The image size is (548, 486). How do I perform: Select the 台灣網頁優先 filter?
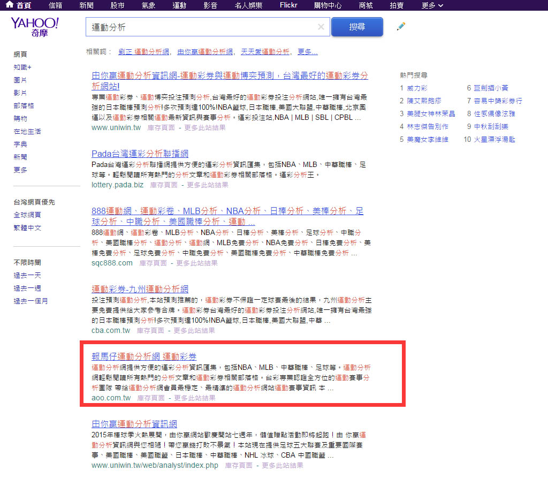point(34,202)
